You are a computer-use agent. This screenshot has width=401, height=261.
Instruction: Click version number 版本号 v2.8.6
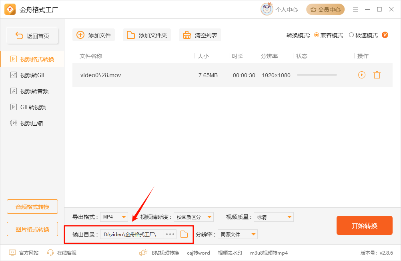coord(377,253)
